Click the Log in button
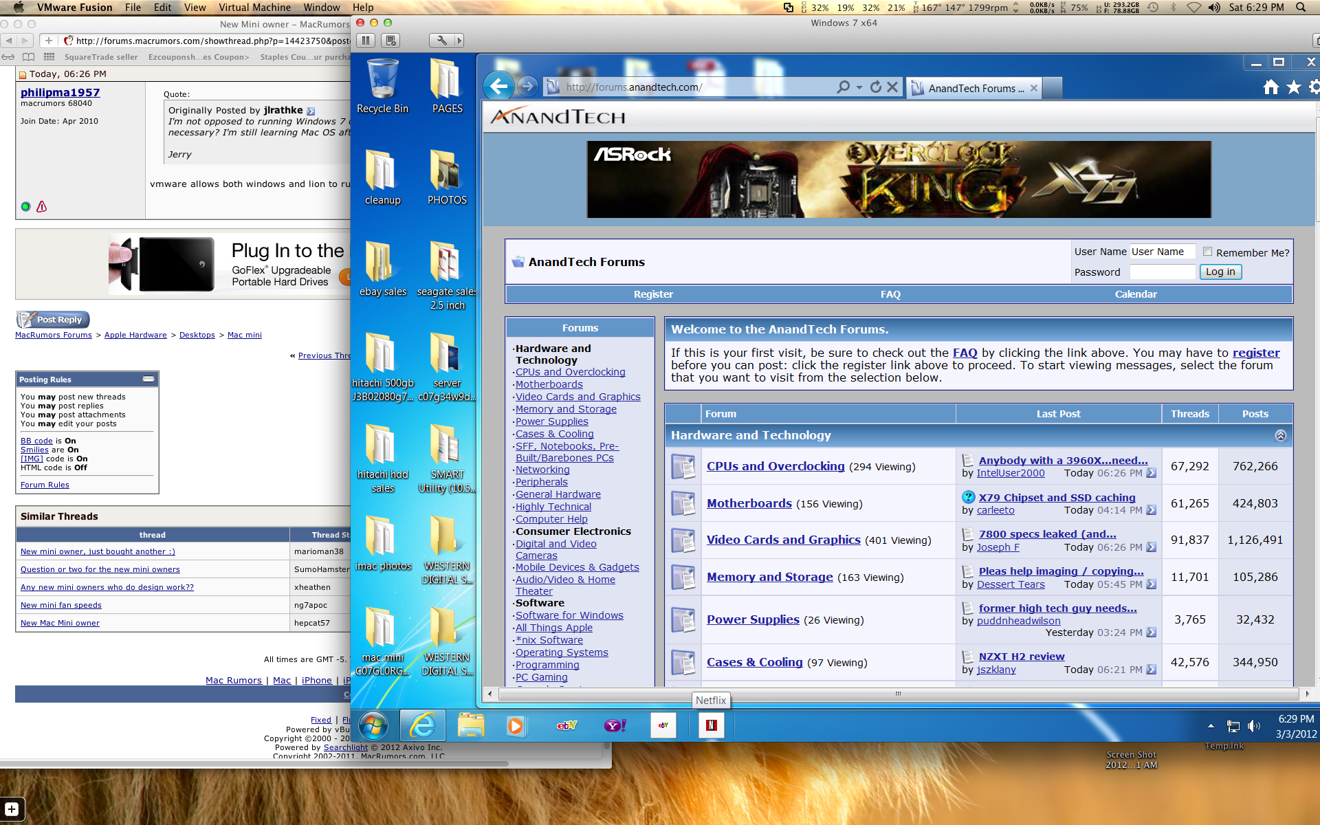 pyautogui.click(x=1220, y=272)
